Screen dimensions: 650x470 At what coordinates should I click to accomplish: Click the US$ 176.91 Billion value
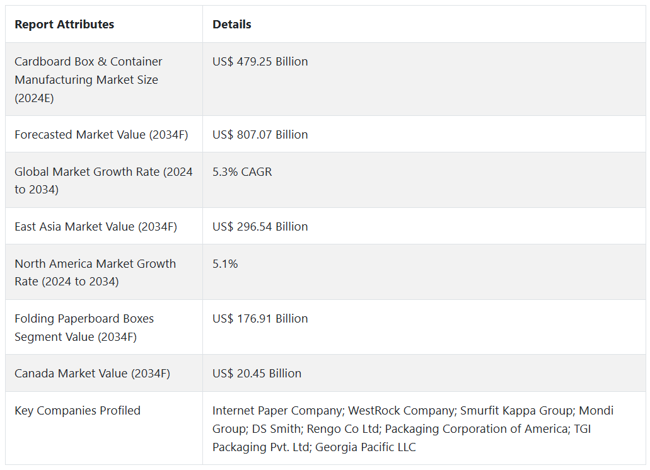(260, 319)
